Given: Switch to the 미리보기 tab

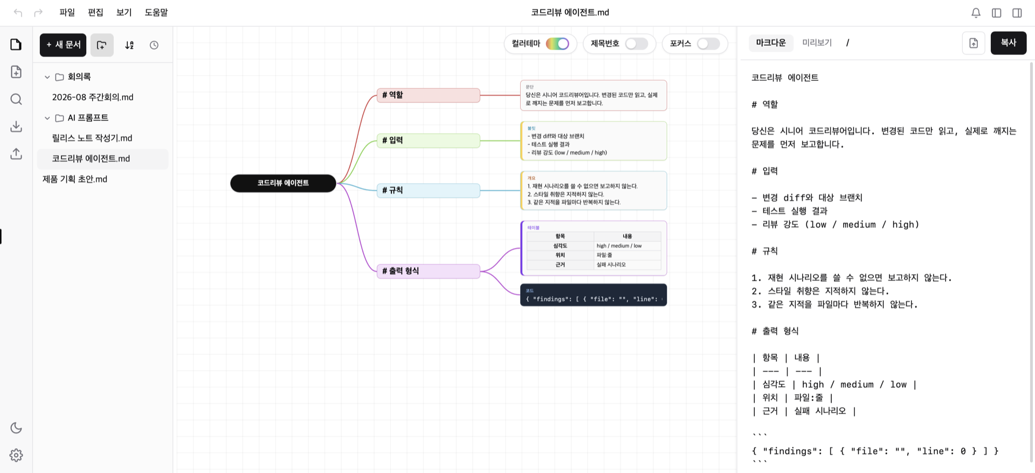Looking at the screenshot, I should coord(817,43).
